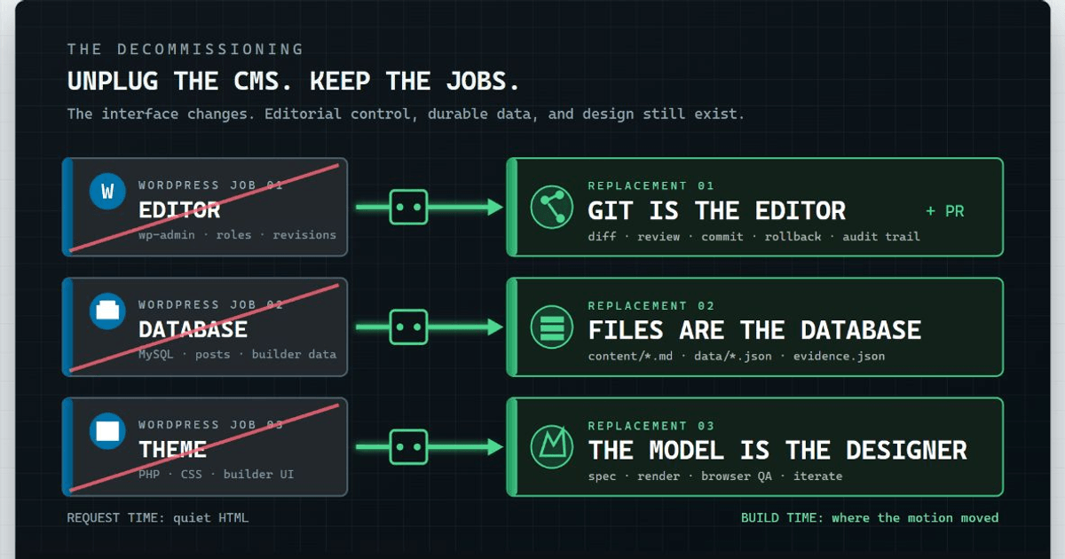Click the database drawer icon beside DATABASE

108,311
